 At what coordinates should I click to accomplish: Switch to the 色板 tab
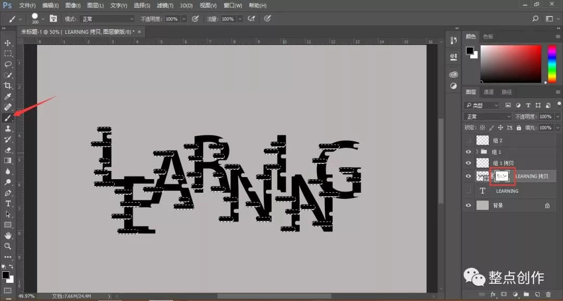(x=488, y=36)
